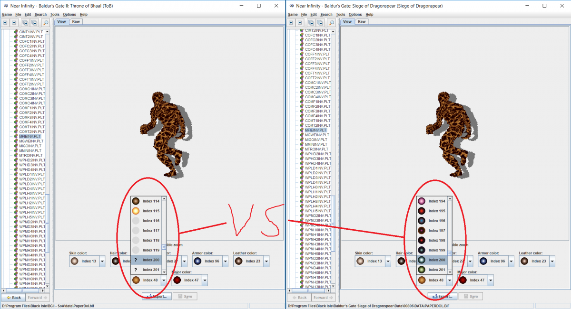This screenshot has height=309, width=571.
Task: Click ToB resource tree scrollbar up arrow
Action: [47, 32]
